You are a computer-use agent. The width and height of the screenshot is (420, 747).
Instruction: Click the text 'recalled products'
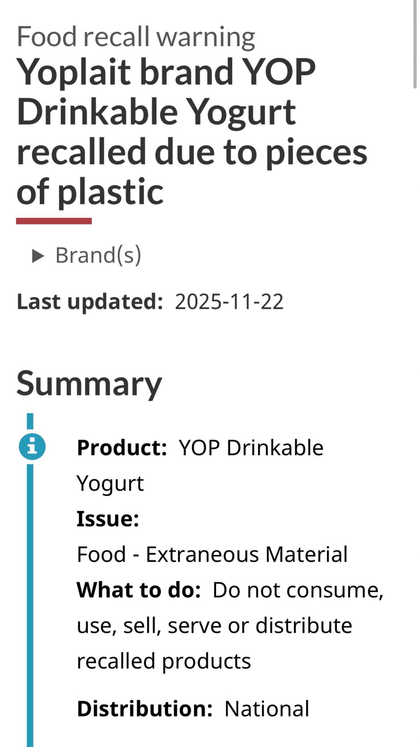pyautogui.click(x=164, y=662)
